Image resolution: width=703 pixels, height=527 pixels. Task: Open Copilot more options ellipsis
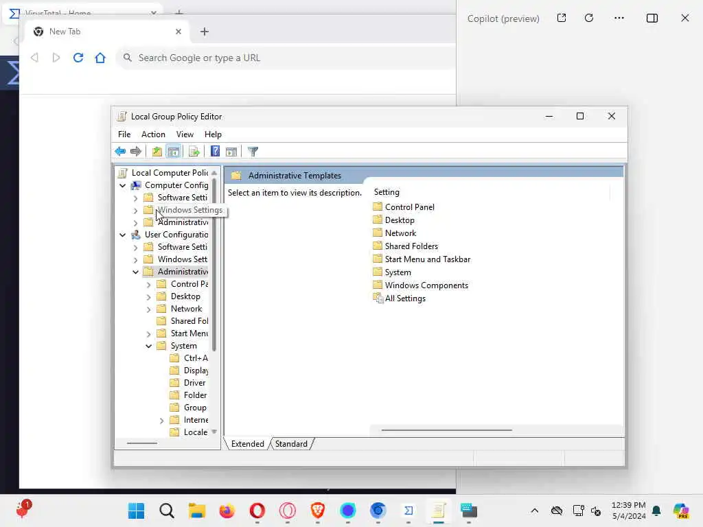click(x=619, y=18)
